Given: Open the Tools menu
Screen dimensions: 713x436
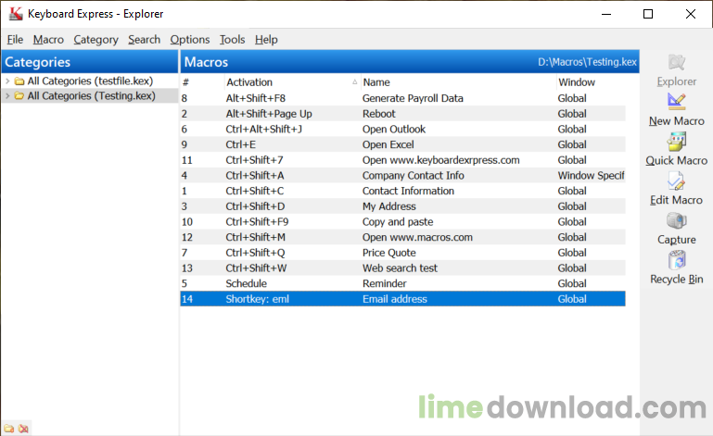Looking at the screenshot, I should (x=233, y=40).
